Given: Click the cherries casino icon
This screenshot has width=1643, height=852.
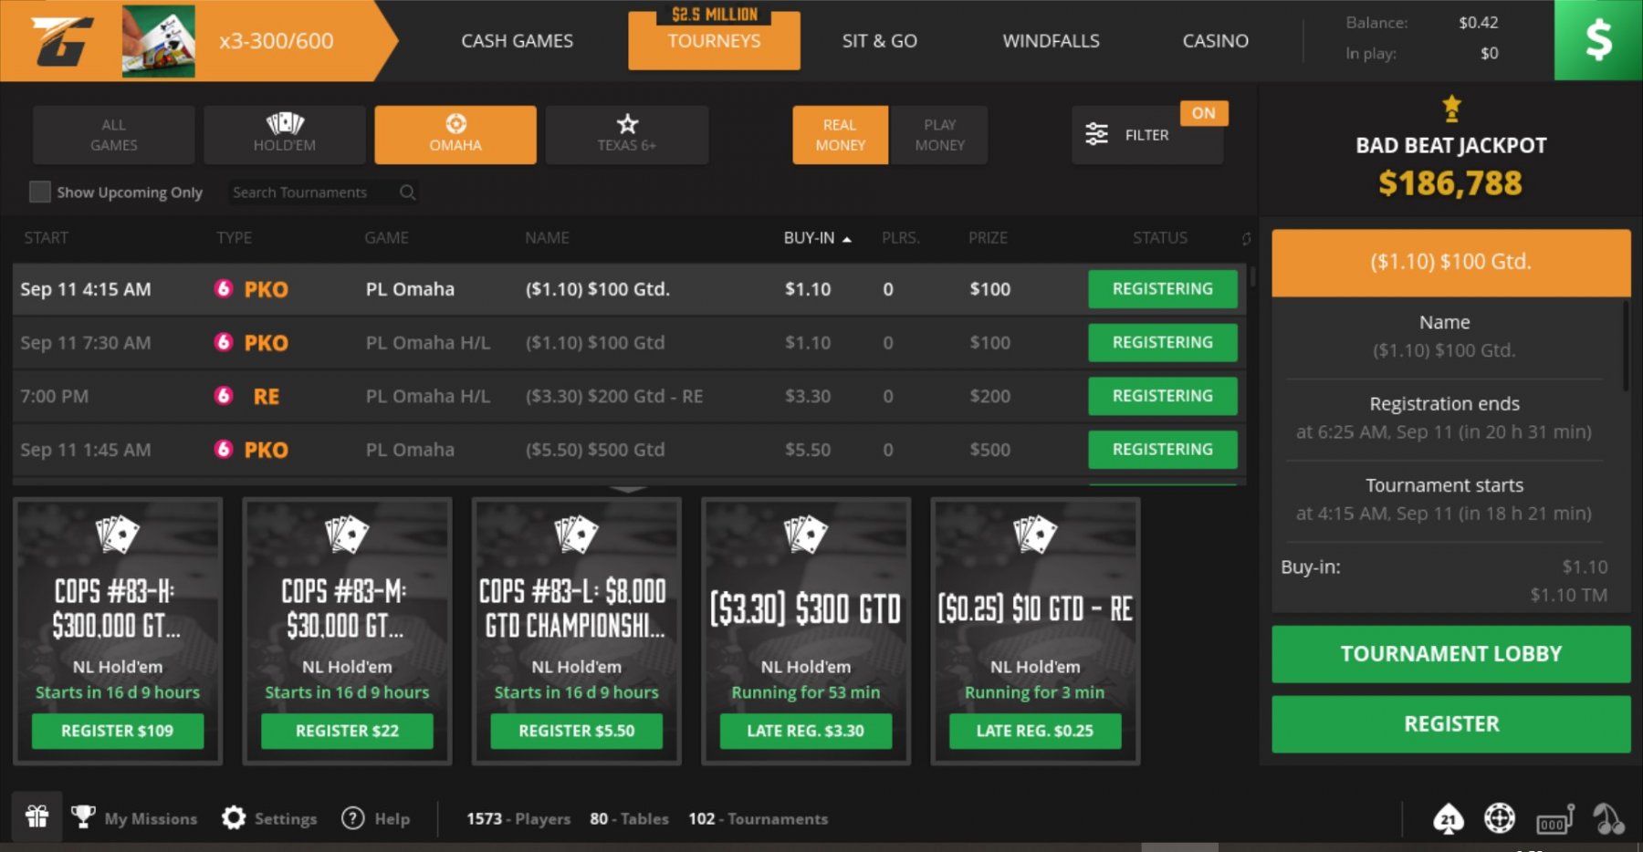Looking at the screenshot, I should (x=1608, y=819).
